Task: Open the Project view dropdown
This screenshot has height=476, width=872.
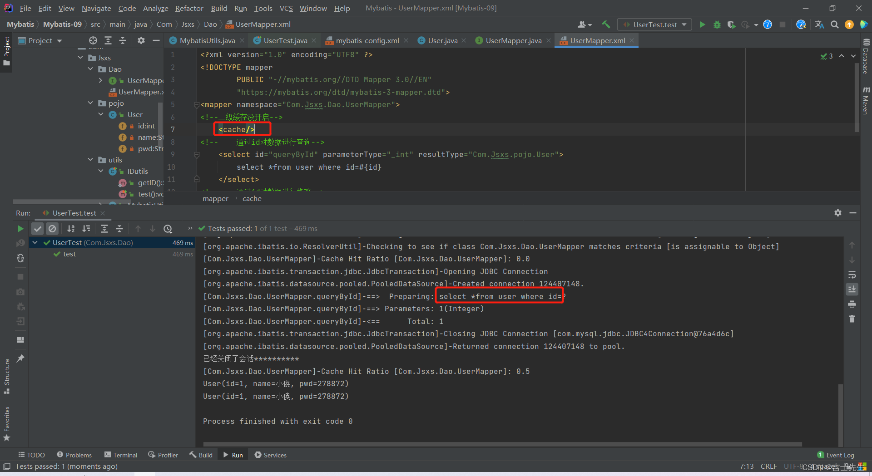Action: 40,40
